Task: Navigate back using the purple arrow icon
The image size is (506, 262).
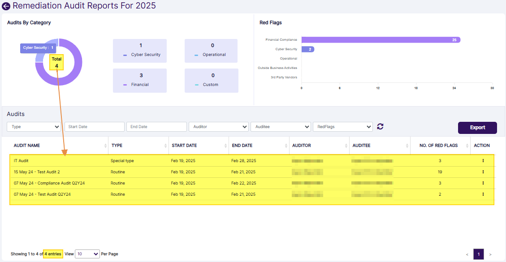Action: (x=6, y=6)
